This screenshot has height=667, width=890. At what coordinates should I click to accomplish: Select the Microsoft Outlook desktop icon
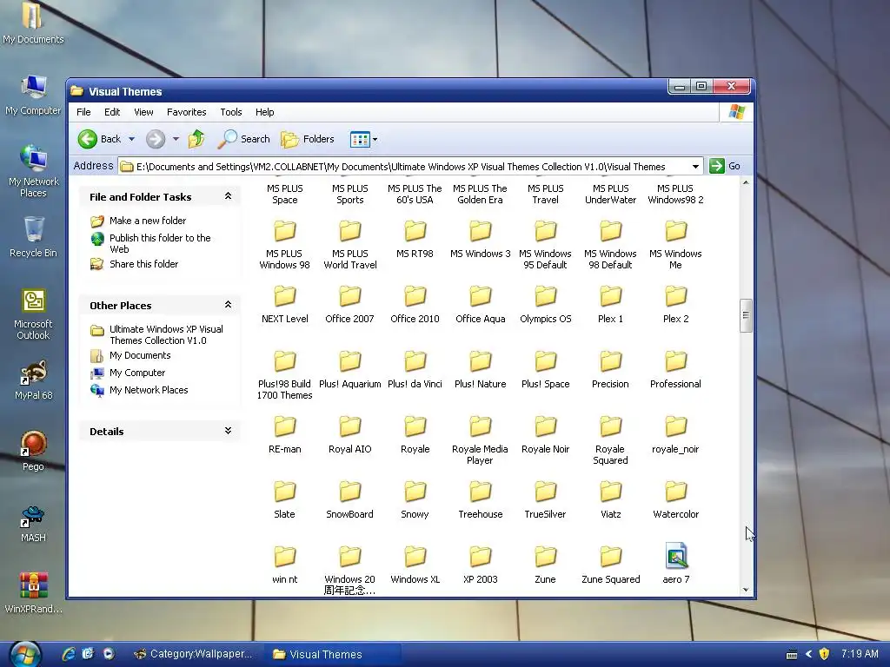point(34,314)
